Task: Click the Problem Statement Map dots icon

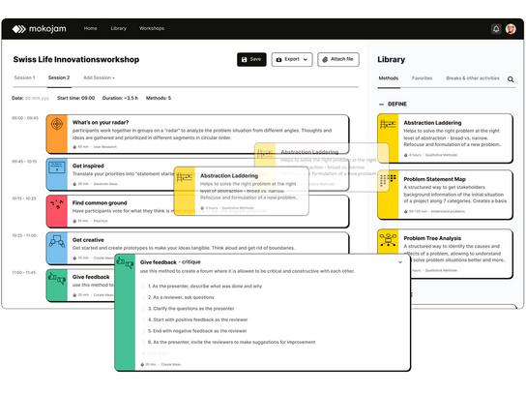Action: tap(388, 180)
